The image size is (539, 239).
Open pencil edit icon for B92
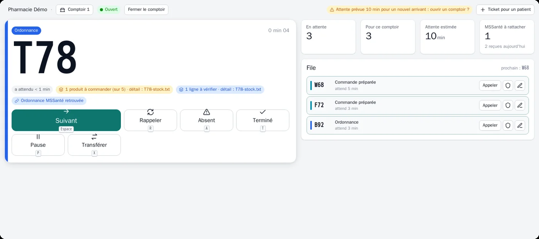[520, 125]
